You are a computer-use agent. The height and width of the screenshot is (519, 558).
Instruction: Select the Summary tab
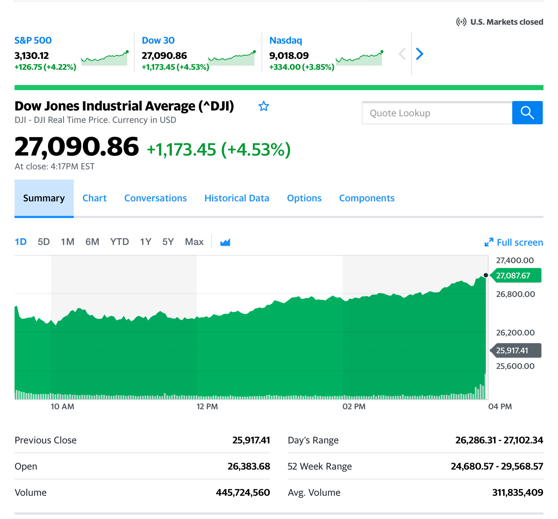pyautogui.click(x=44, y=198)
